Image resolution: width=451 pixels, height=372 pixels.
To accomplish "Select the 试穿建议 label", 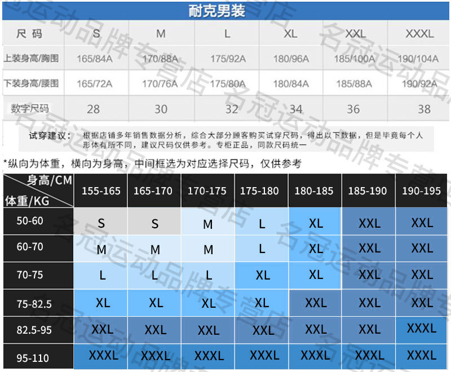I will (50, 135).
